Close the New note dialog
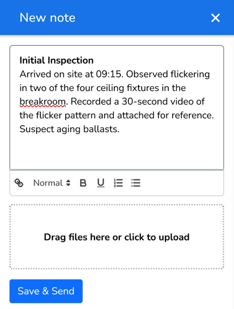Image resolution: width=234 pixels, height=309 pixels. click(x=215, y=18)
